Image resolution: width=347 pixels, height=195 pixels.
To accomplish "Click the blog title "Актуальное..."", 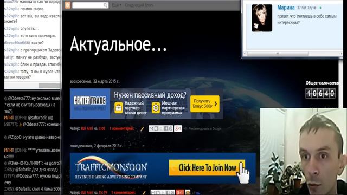I will click(118, 45).
